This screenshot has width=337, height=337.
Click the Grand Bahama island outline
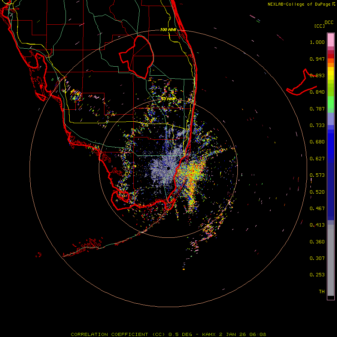301,83
